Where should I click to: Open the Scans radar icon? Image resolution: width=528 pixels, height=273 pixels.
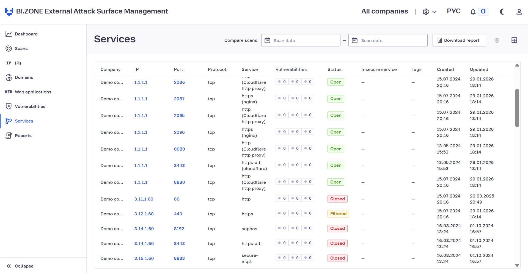[x=9, y=49]
